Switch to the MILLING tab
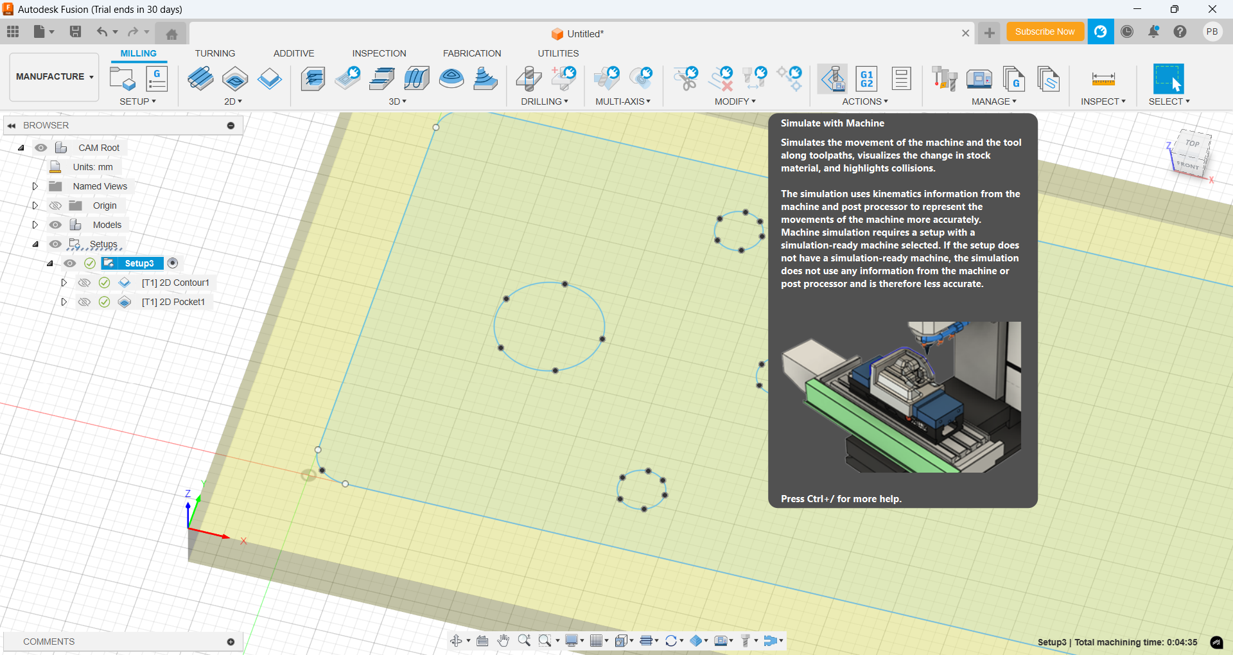This screenshot has height=655, width=1233. 139,53
